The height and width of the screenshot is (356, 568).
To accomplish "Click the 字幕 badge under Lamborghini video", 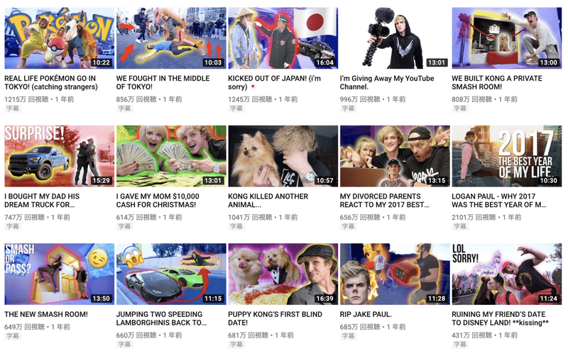I will point(124,344).
